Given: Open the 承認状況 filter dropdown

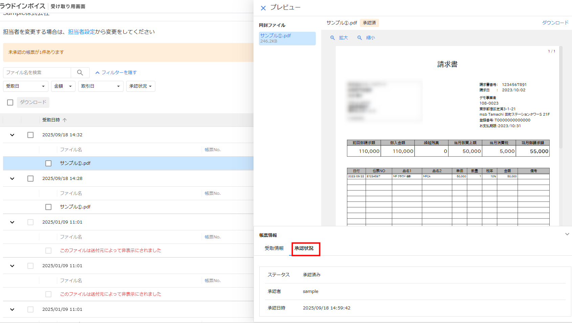Looking at the screenshot, I should [140, 86].
